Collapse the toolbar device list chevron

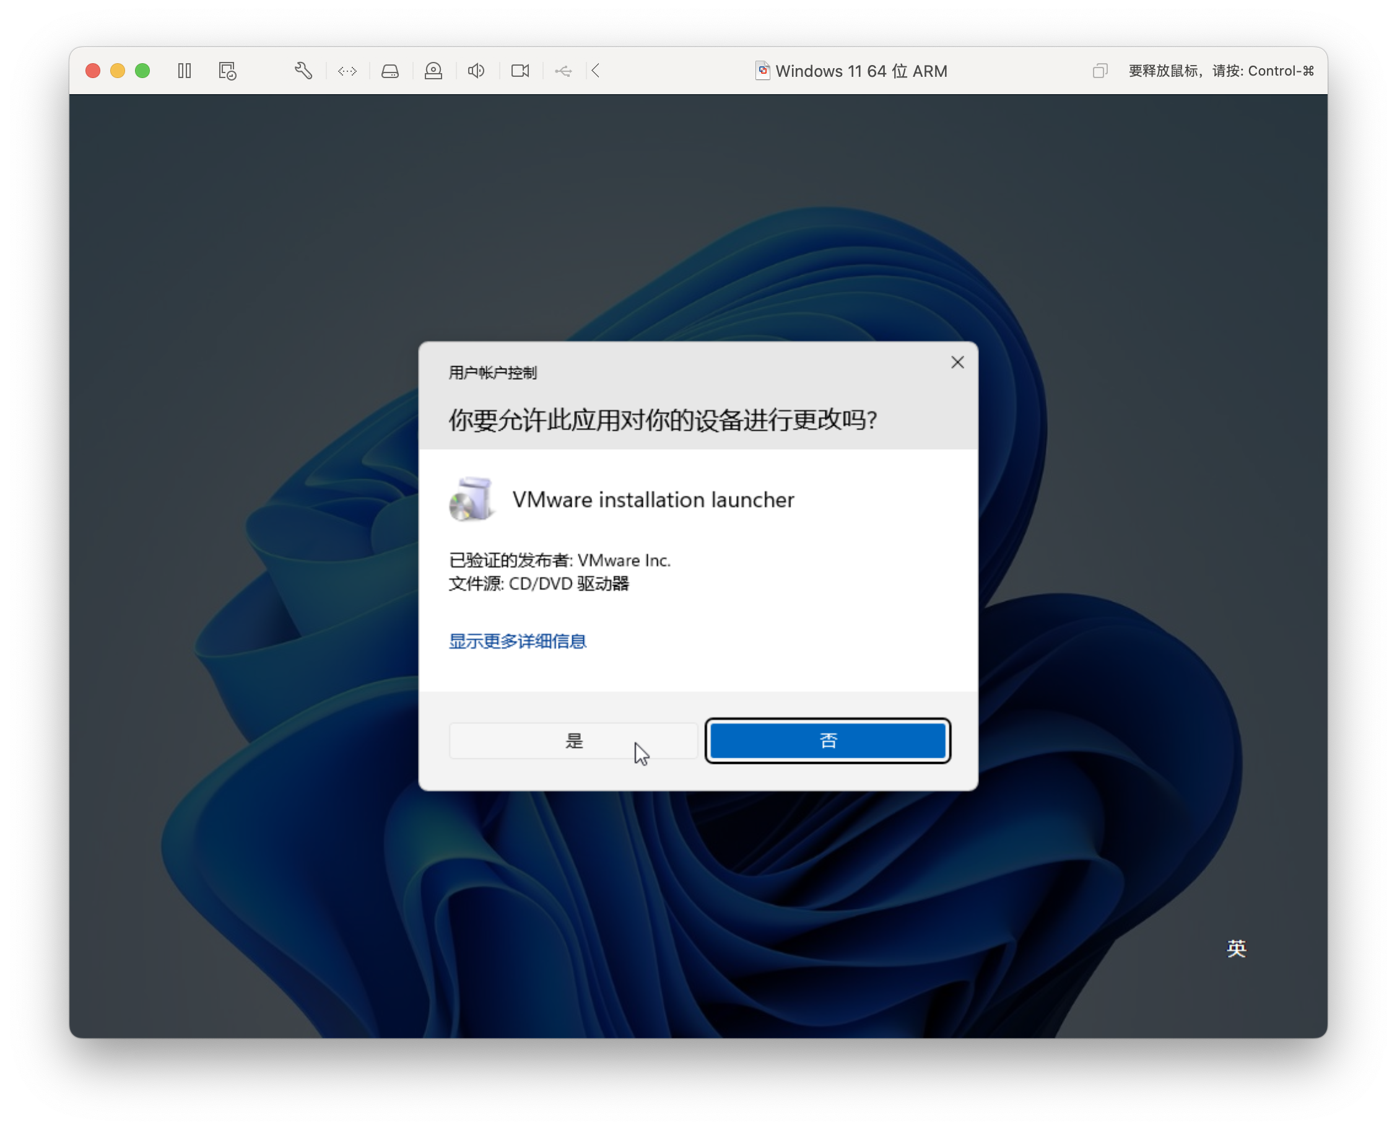(595, 71)
